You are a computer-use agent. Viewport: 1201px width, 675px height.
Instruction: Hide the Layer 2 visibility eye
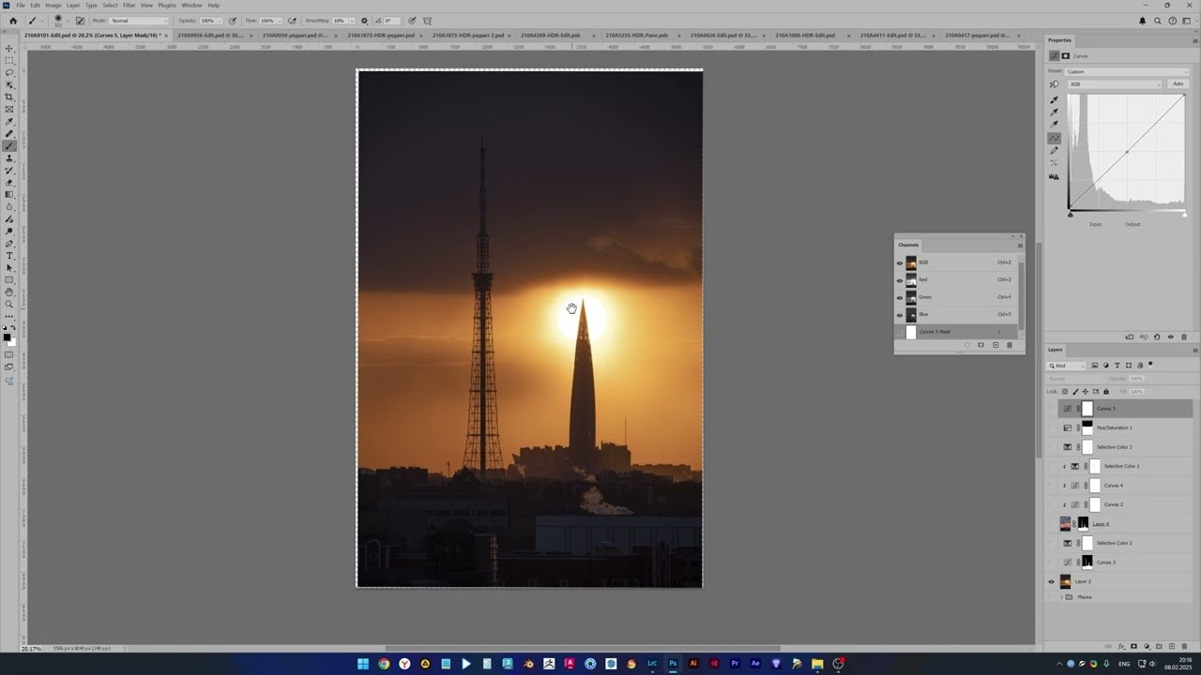(x=1051, y=581)
